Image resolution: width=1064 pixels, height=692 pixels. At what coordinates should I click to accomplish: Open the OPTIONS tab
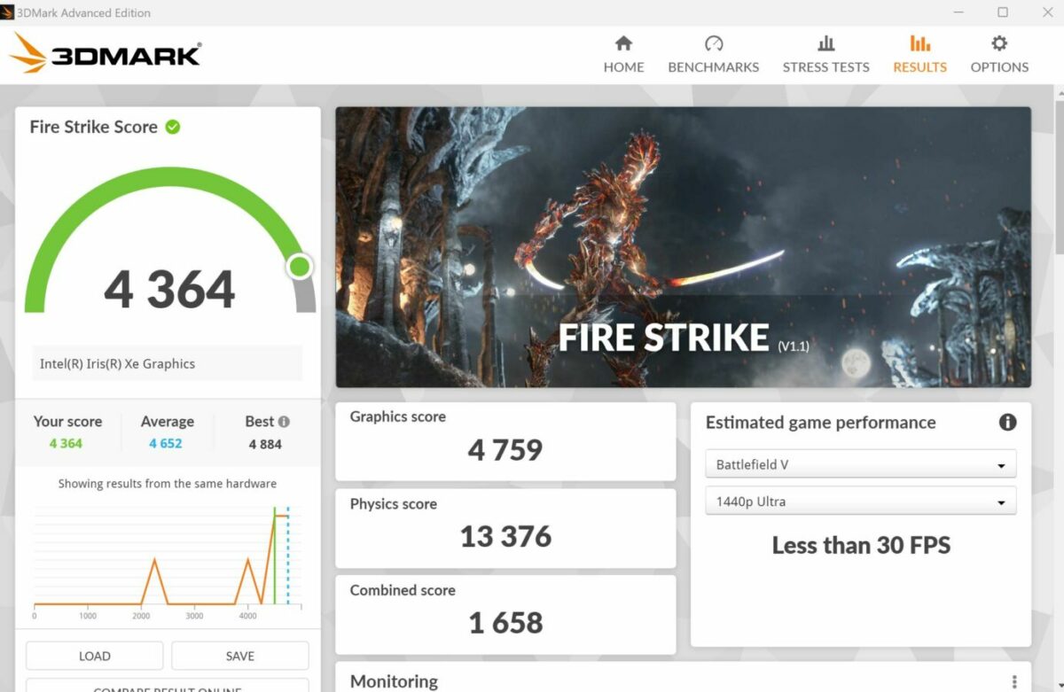coord(999,55)
